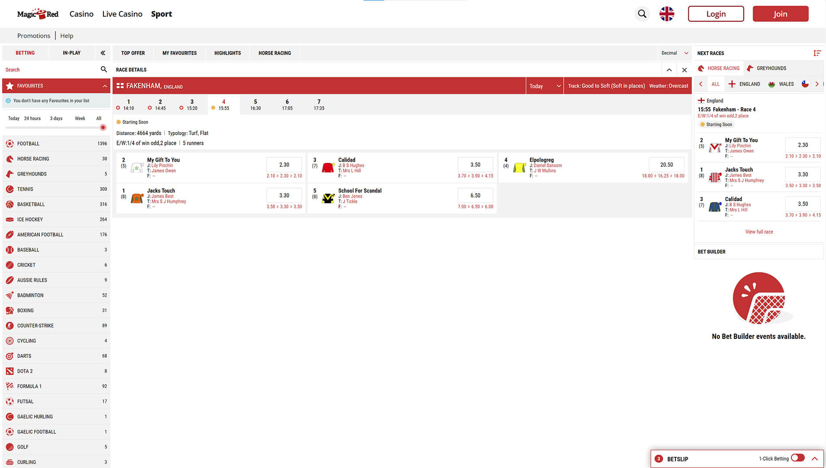Go to the Live Casino section

[122, 14]
